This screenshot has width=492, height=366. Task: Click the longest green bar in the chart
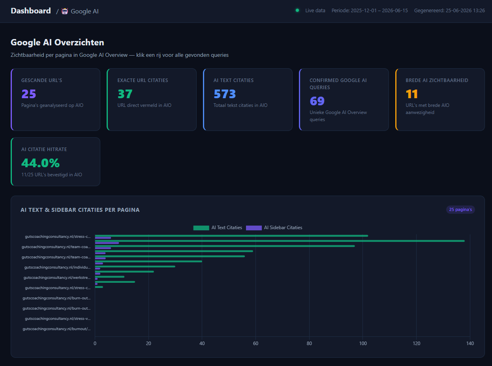pos(280,241)
